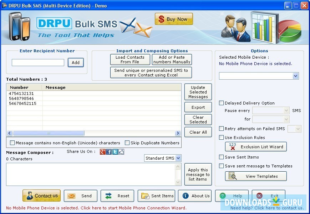Click inside the Message Composer text area
Image resolution: width=310 pixels, height=214 pixels.
tap(91, 175)
